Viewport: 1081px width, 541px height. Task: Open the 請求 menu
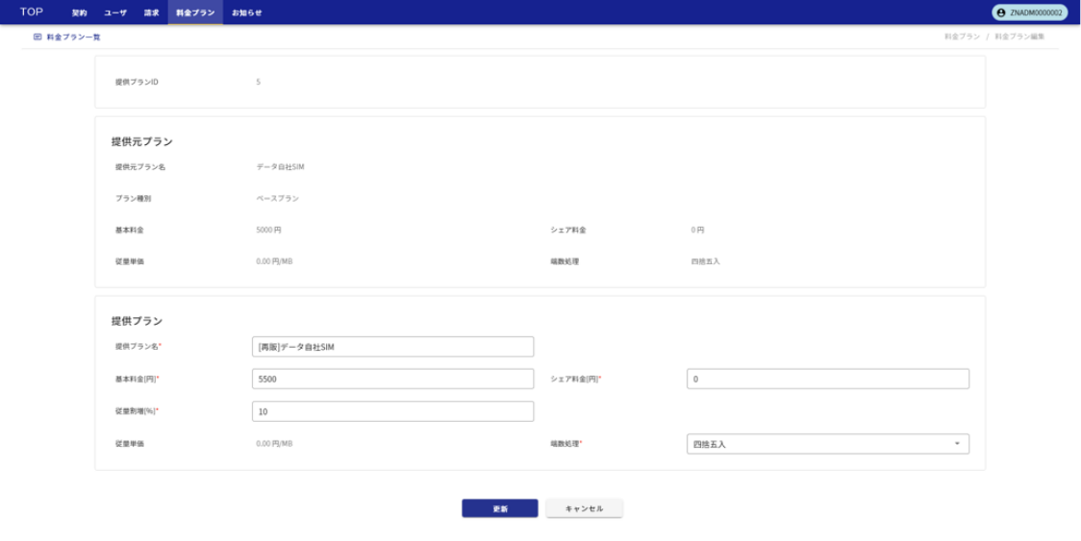coord(152,12)
